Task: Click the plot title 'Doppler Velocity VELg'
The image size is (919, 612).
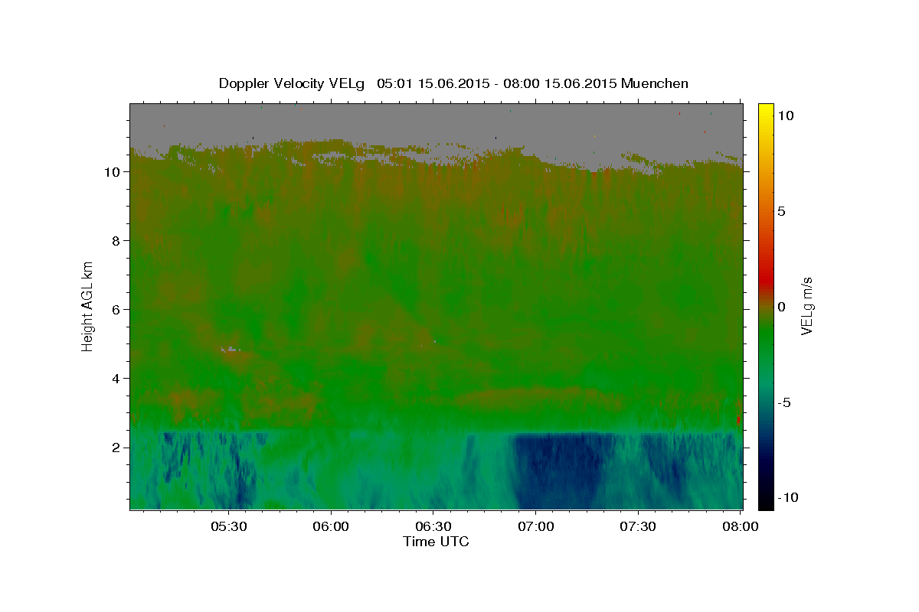Action: [293, 83]
